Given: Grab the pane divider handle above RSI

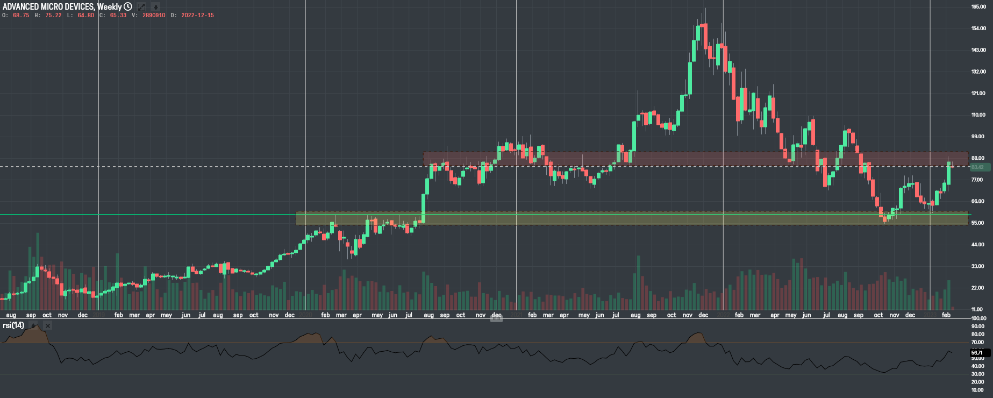Looking at the screenshot, I should click(497, 319).
